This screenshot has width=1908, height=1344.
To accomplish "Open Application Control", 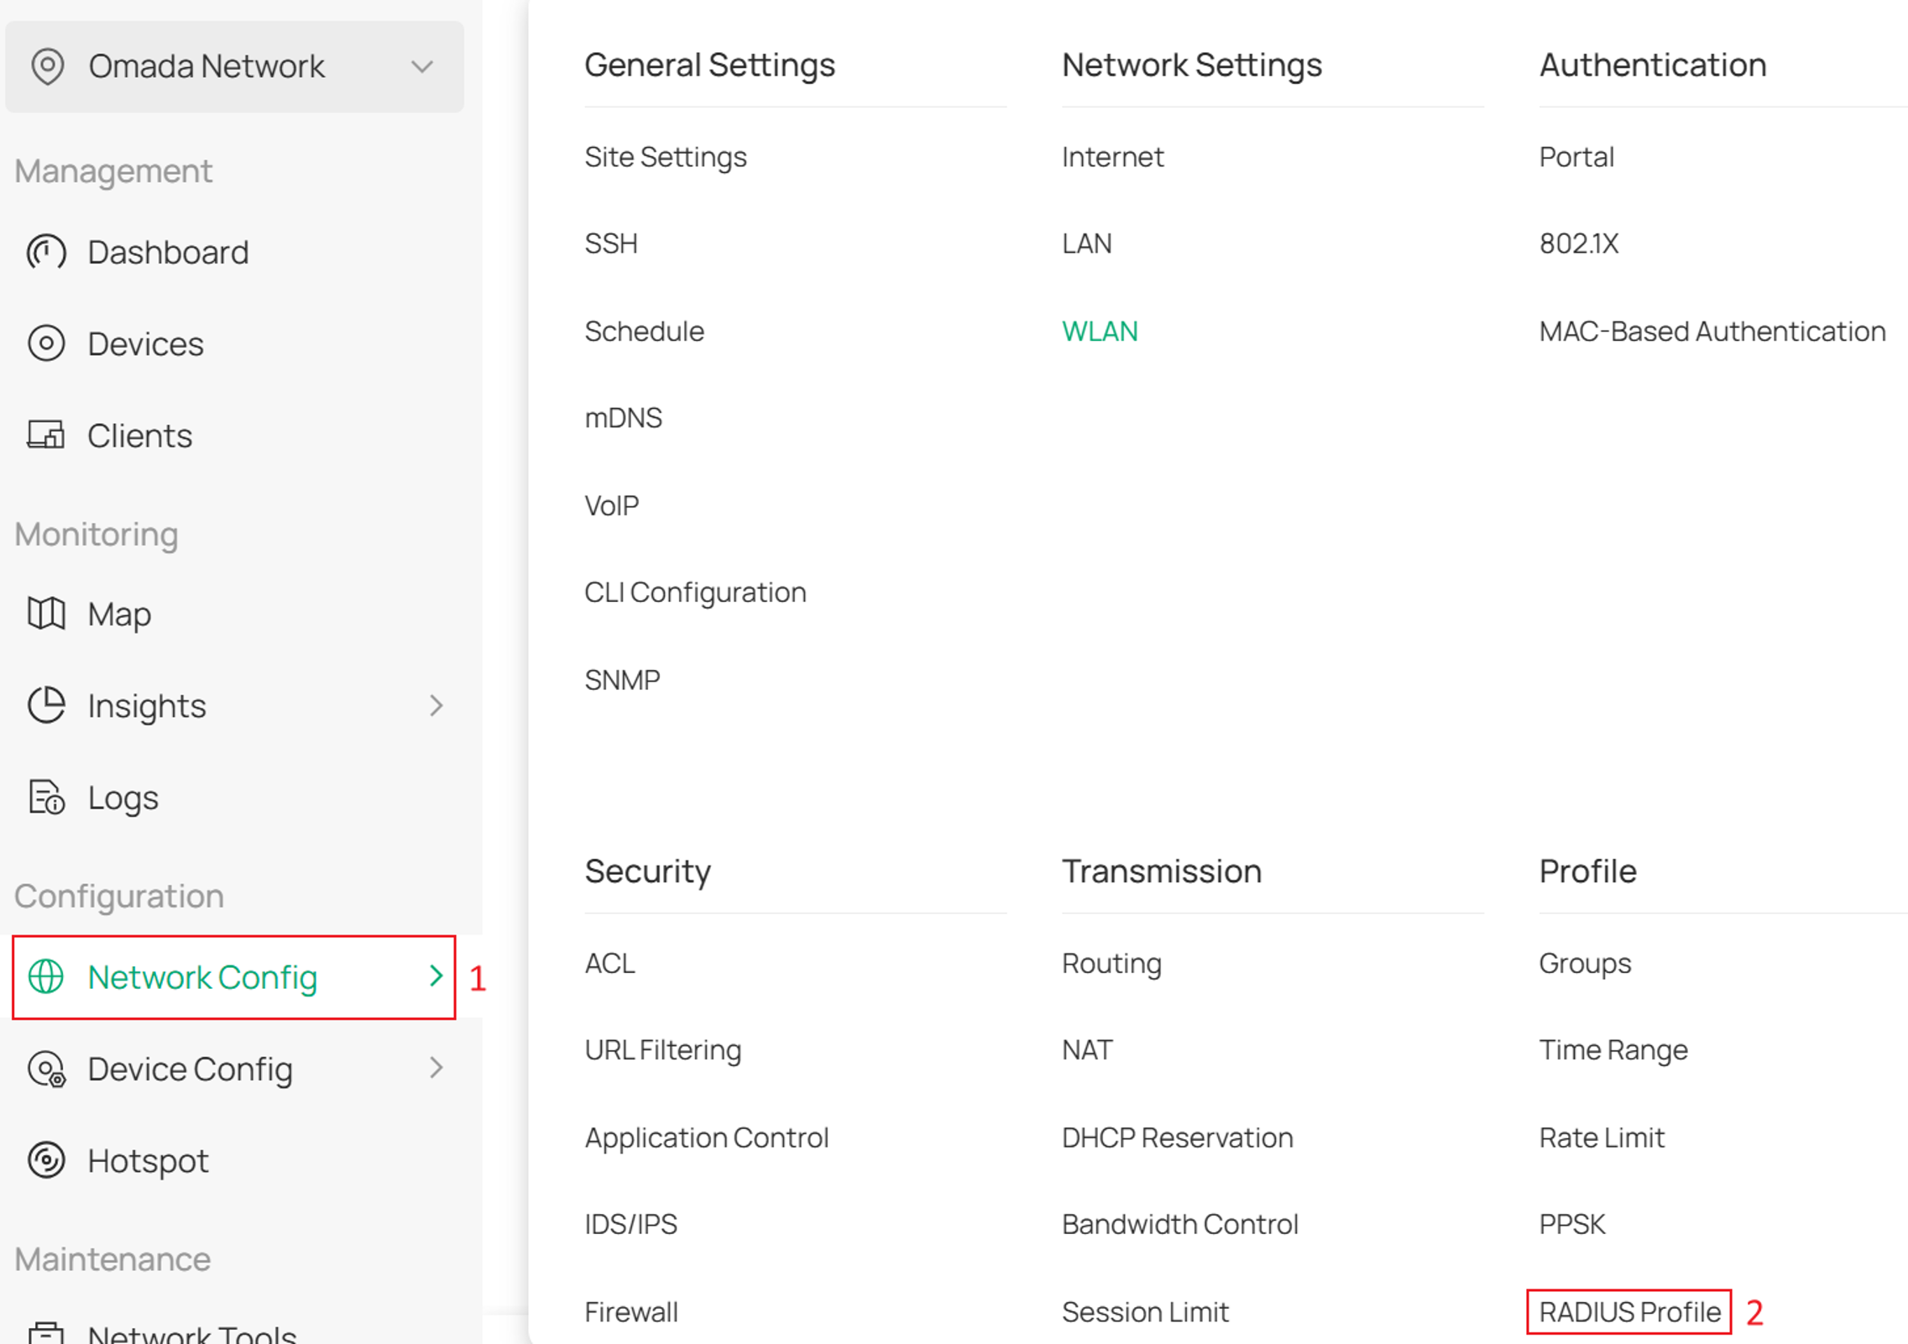I will coord(706,1138).
